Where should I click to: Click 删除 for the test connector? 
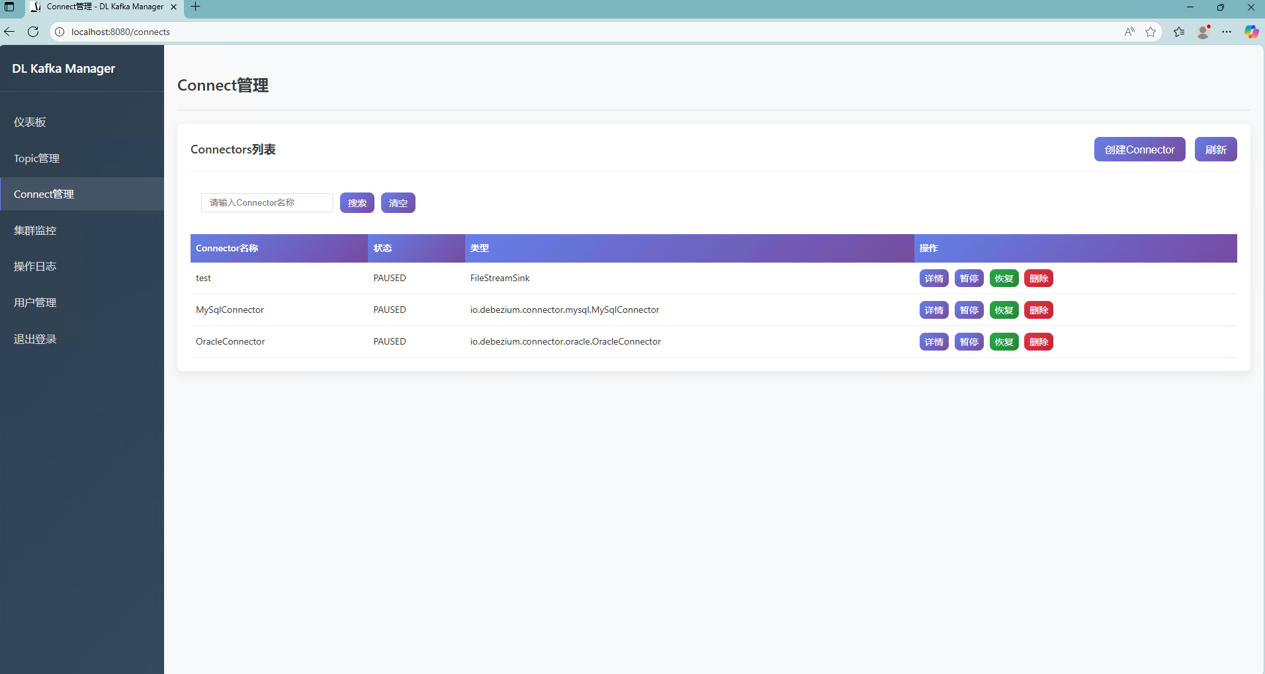coord(1039,278)
